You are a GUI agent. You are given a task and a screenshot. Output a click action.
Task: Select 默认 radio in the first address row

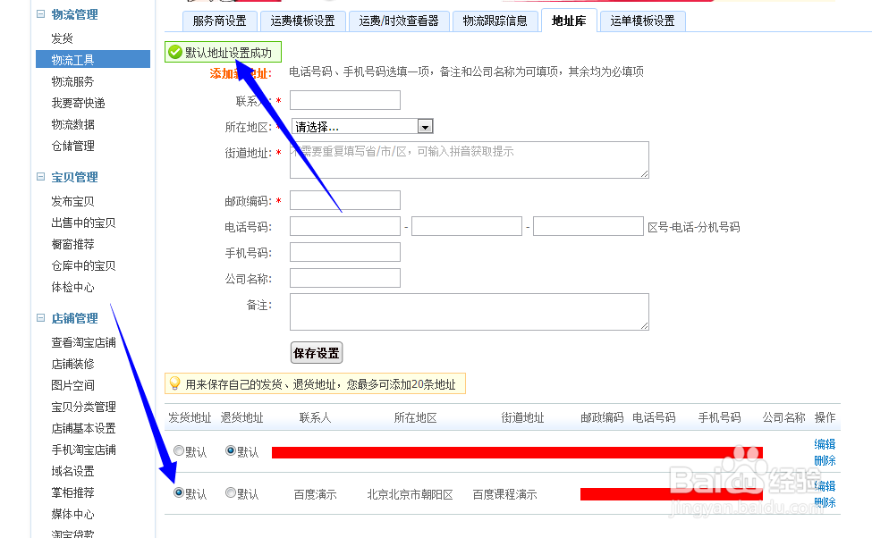pyautogui.click(x=179, y=451)
